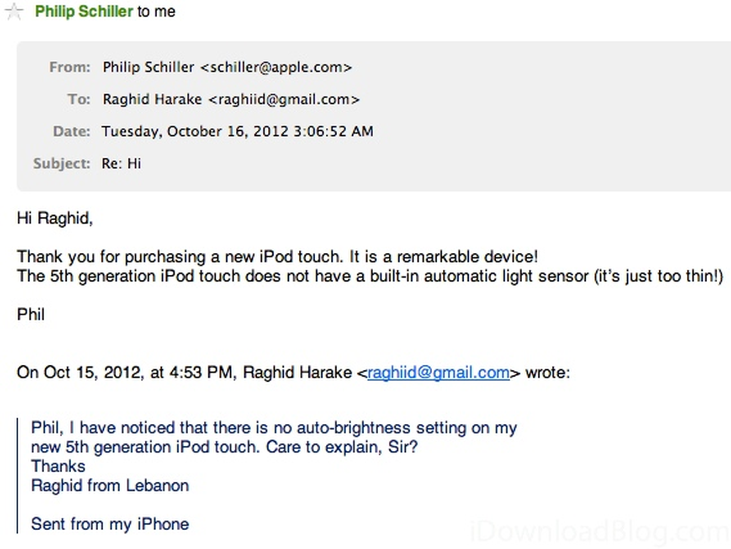Click the "Sent from my iPhone" line
This screenshot has width=731, height=549.
(110, 524)
